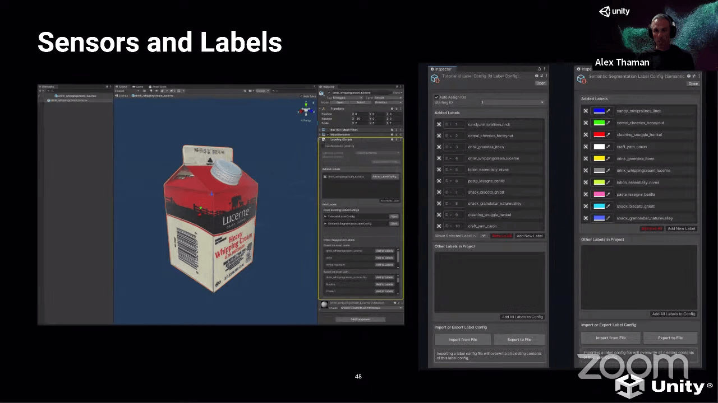Open the Tutorial Id Label Config asset
The height and width of the screenshot is (403, 718).
point(541,83)
